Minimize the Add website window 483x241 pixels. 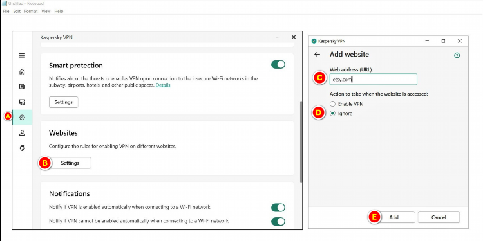(x=428, y=41)
